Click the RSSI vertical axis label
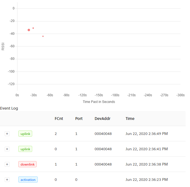The image size is (190, 187). (x=3, y=46)
